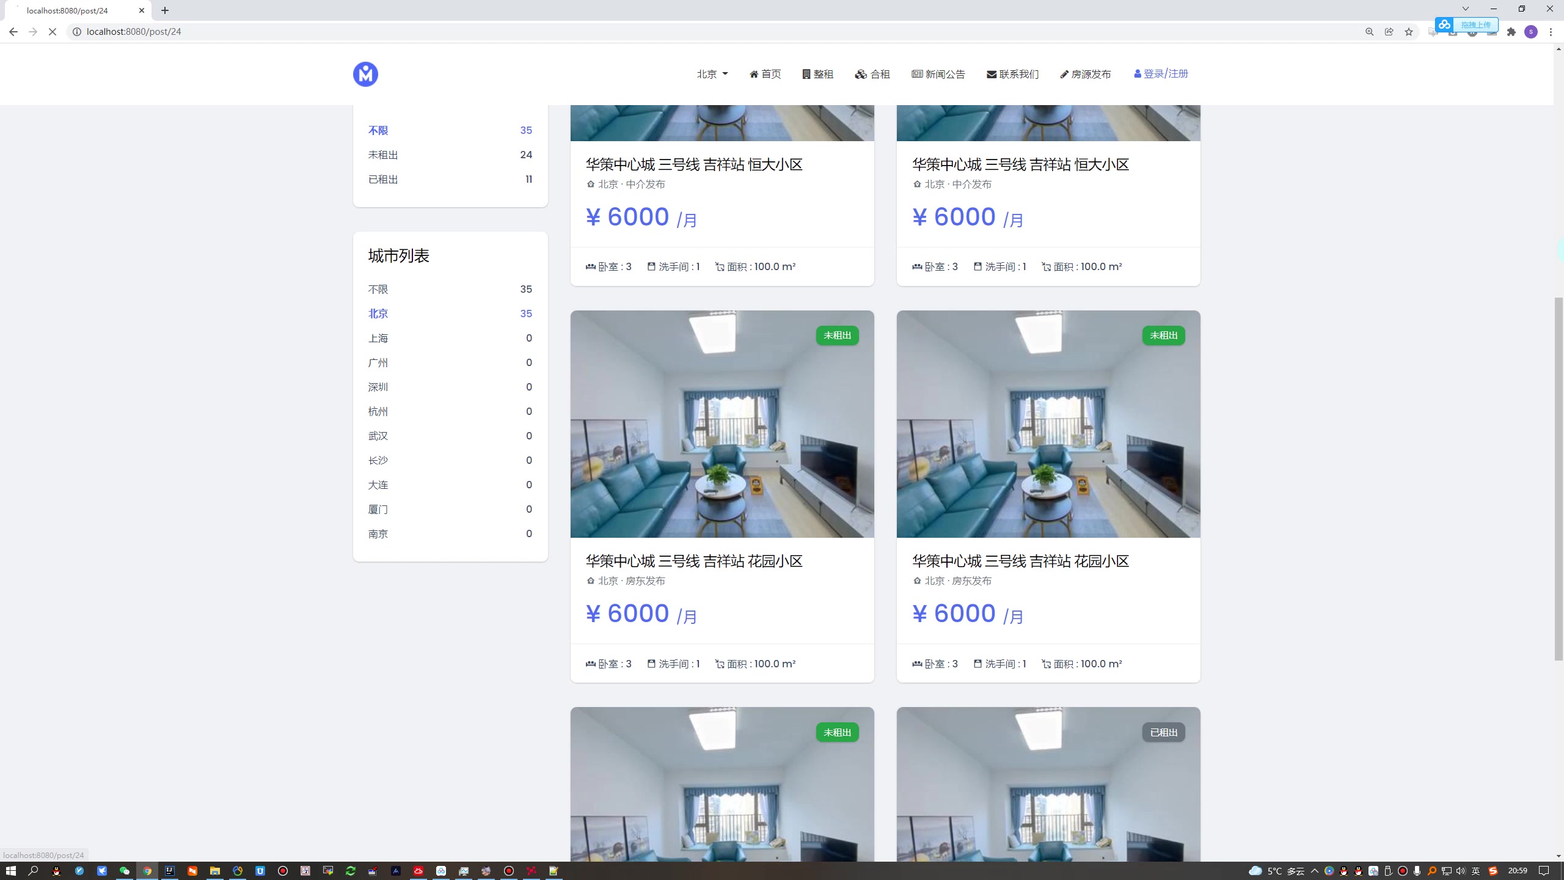Bookmark this page with the star icon
Screen dimensions: 1564x880
pos(1409,32)
